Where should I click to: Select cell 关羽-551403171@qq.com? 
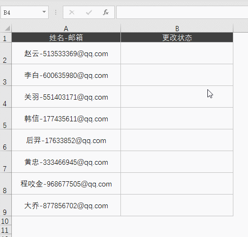[x=66, y=97]
